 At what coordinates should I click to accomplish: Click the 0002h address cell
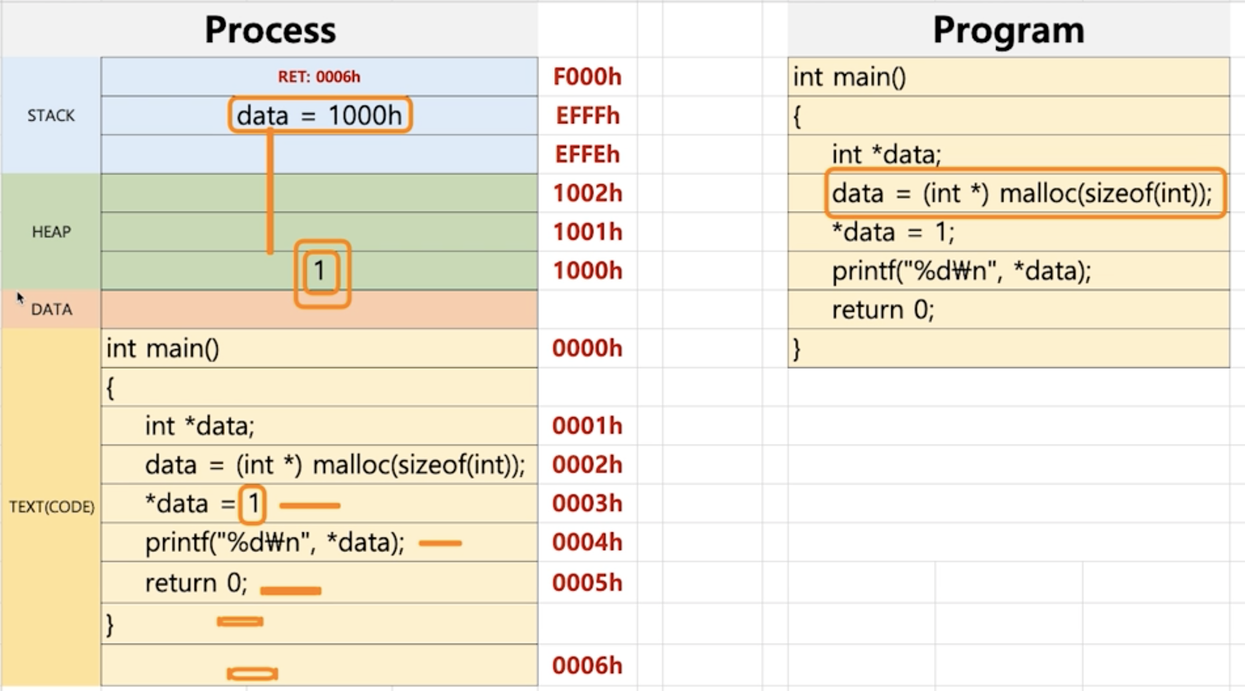587,464
